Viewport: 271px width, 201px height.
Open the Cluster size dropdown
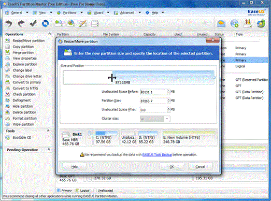click(167, 119)
